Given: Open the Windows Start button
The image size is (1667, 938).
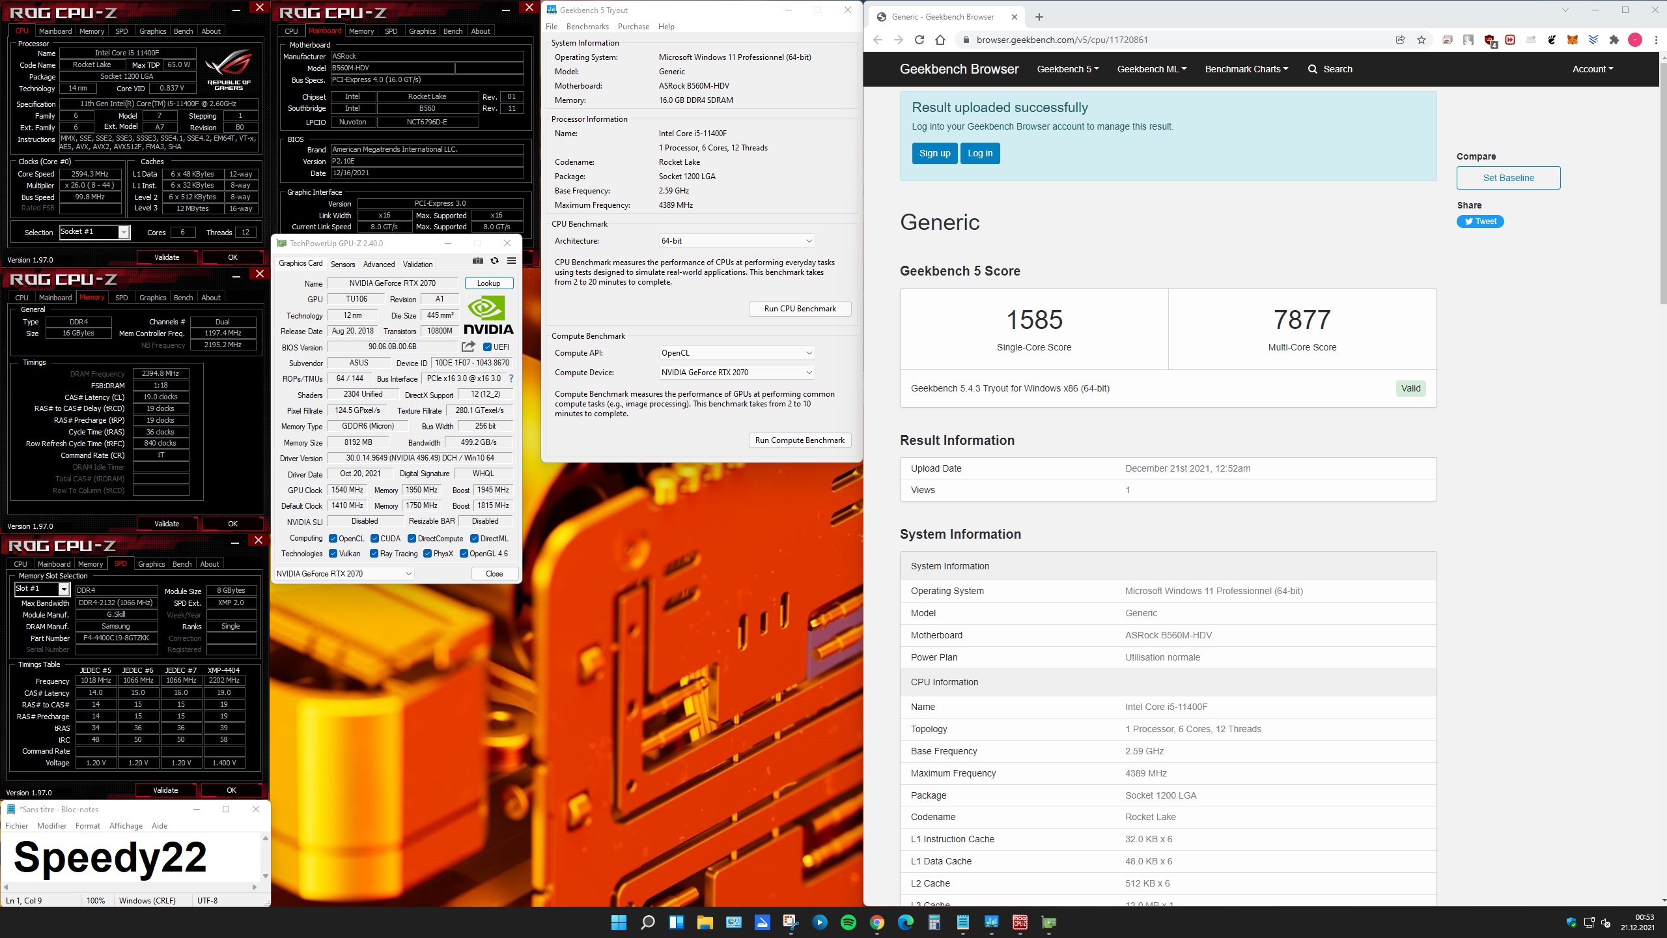Looking at the screenshot, I should [619, 922].
